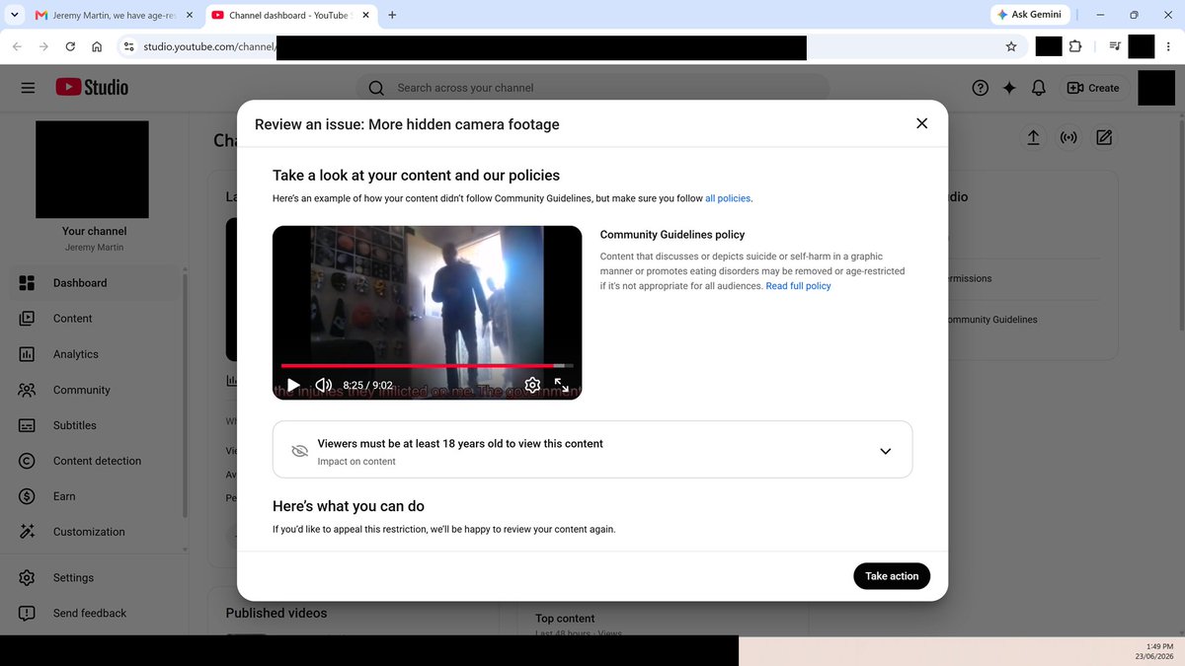
Task: Open the media controls icon in toolbar
Action: [x=1115, y=46]
